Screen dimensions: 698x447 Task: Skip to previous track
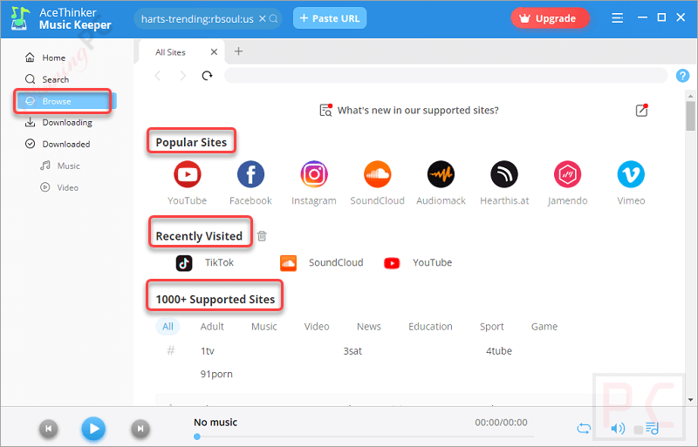49,429
